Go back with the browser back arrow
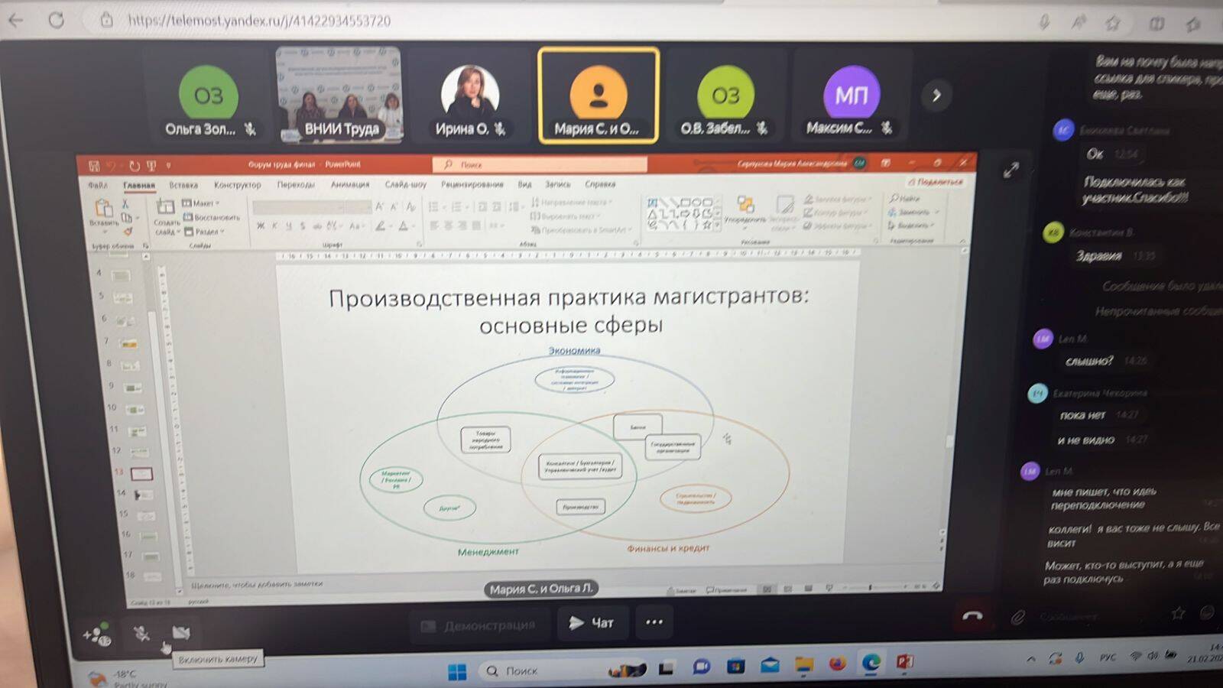The image size is (1223, 688). click(x=15, y=21)
